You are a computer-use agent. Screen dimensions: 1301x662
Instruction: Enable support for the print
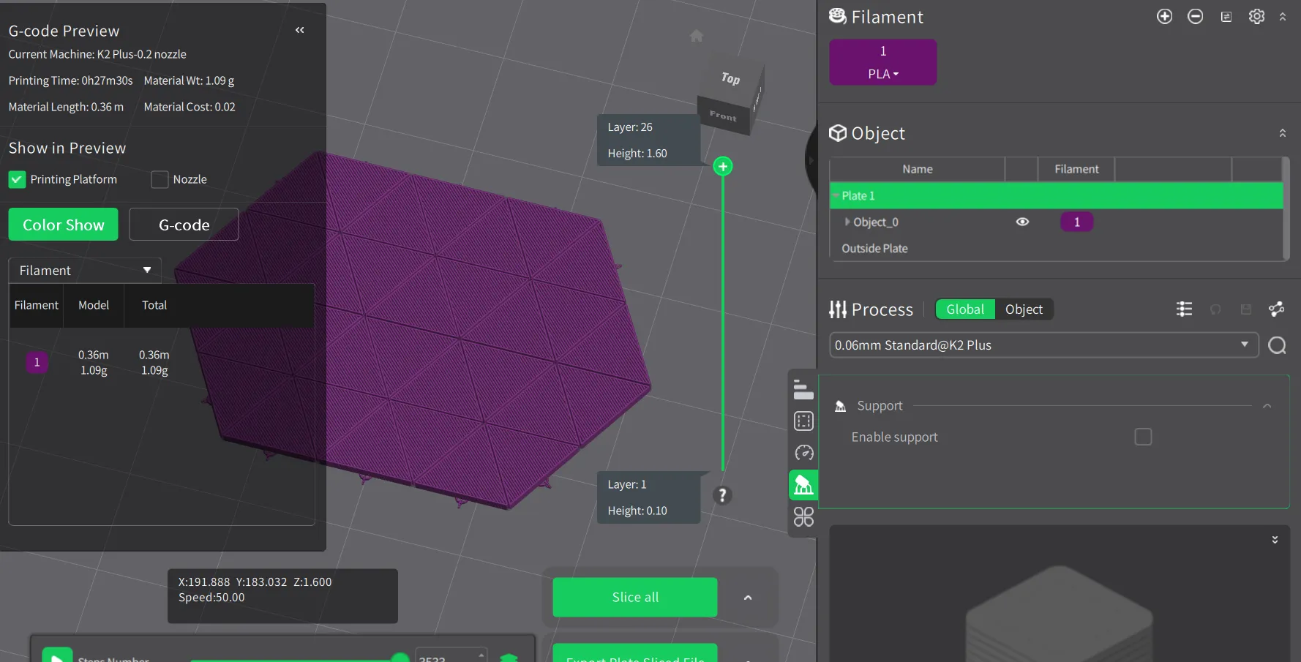click(x=1143, y=437)
